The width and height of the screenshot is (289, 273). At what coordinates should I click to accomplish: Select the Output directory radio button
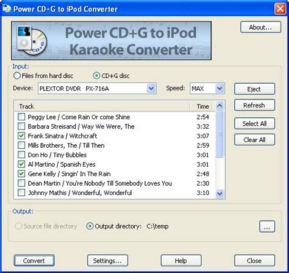[x=90, y=226]
